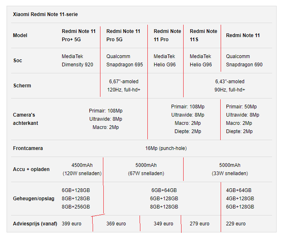This screenshot has width=282, height=239.
Task: Select the "399 euro" price
Action: click(72, 224)
